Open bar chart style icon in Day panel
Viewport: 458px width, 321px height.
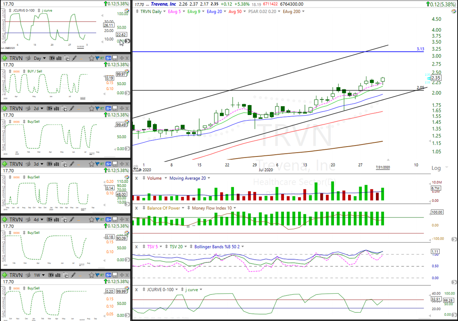coord(59,58)
